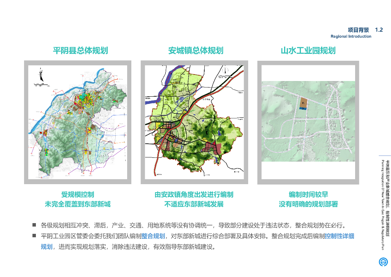Viewport: 391px width, 277px height.
Task: Click the north arrow on Ancheng map
Action: [x=225, y=70]
